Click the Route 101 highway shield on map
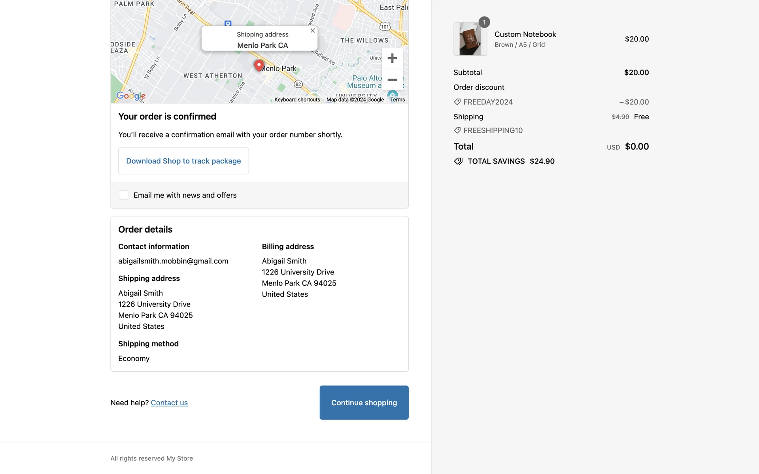 pyautogui.click(x=385, y=26)
